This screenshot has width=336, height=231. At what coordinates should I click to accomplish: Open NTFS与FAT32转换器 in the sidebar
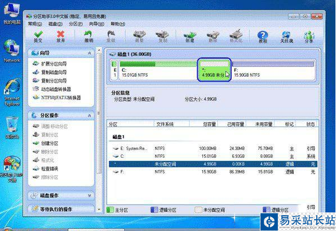57,97
